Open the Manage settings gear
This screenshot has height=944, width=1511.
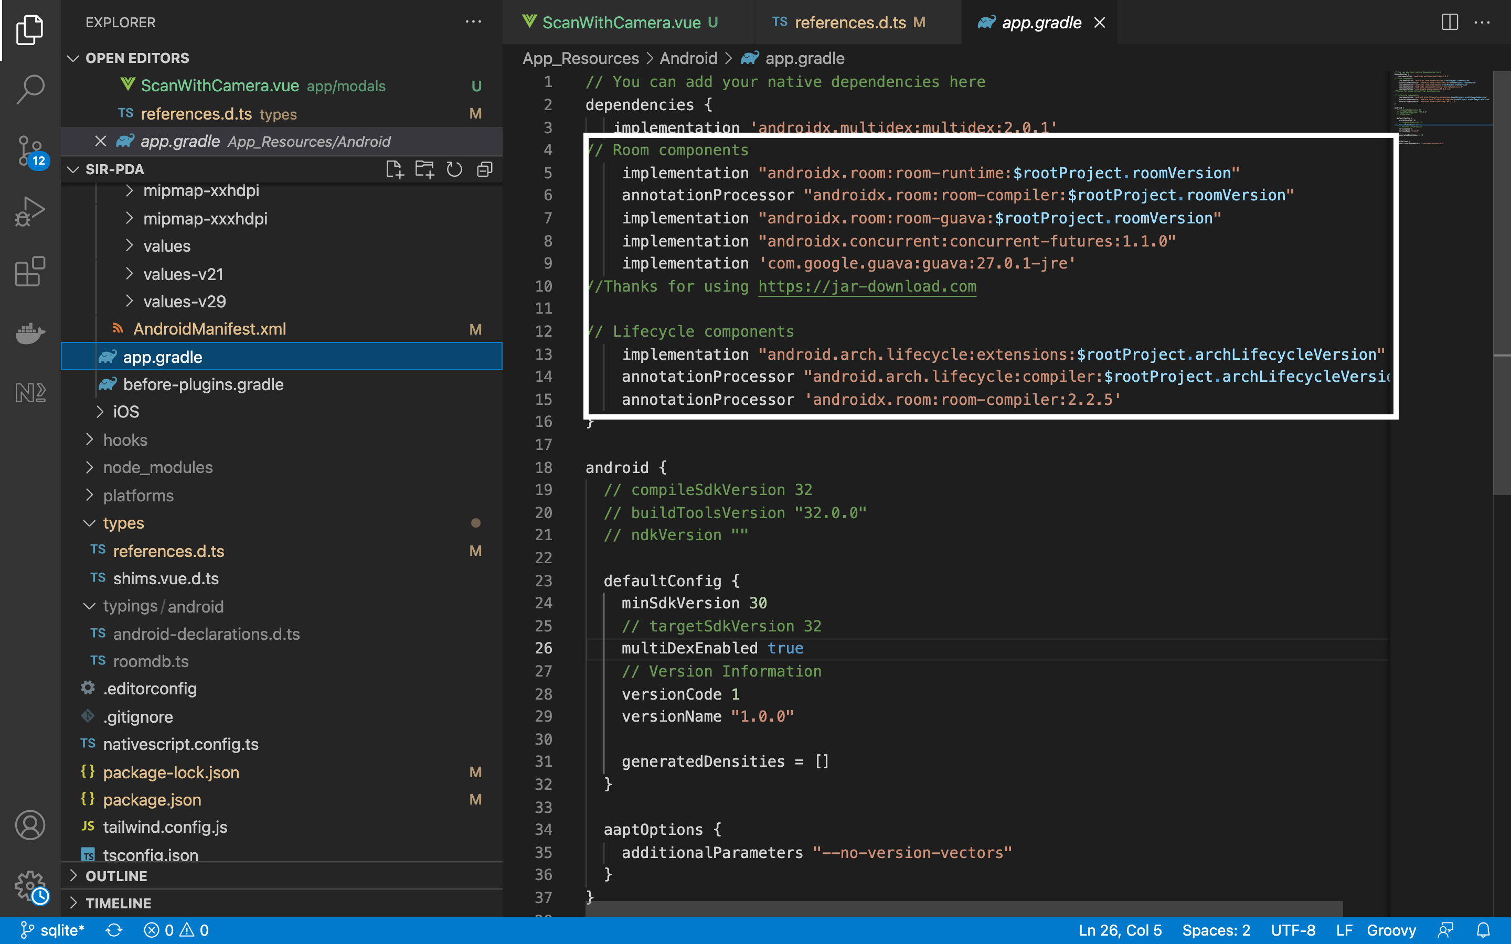coord(29,885)
